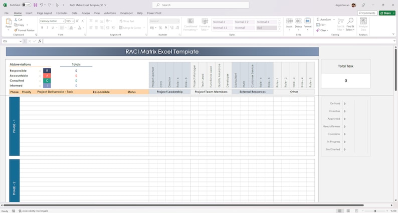
Task: Switch to the Page Layout tab
Action: tap(45, 13)
